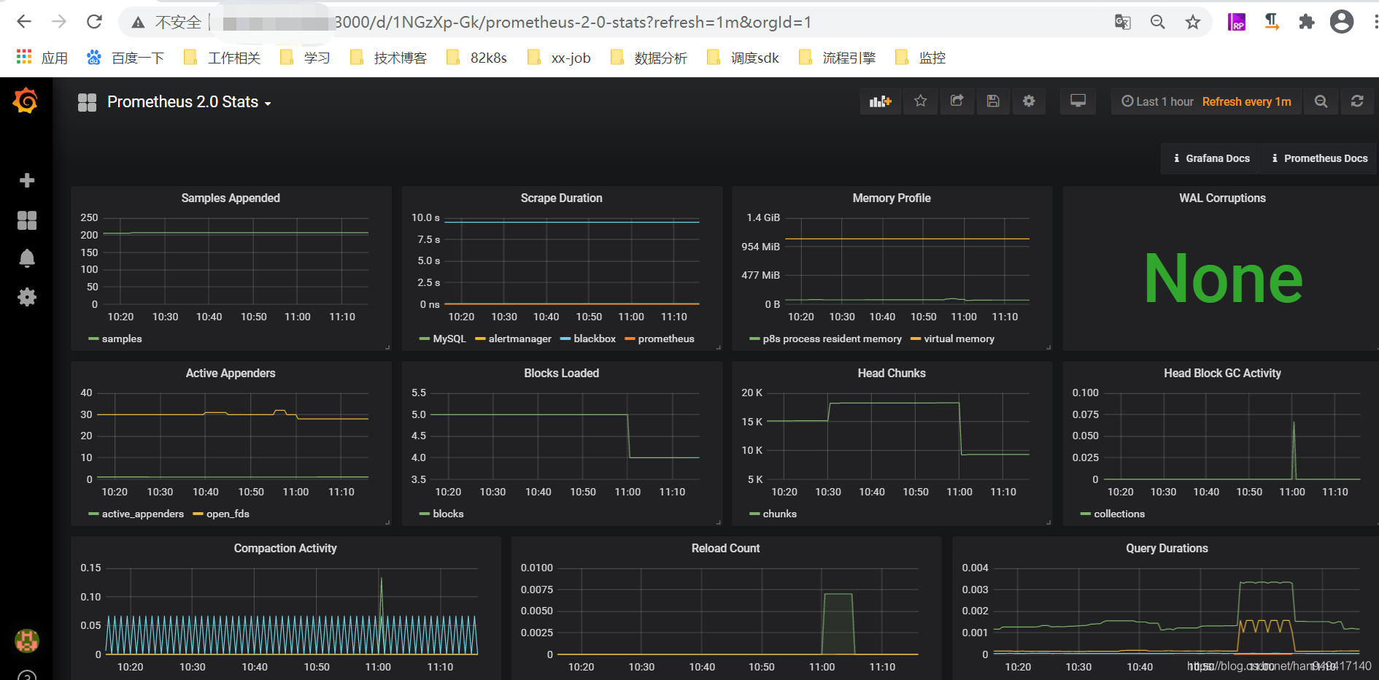Open the Alerting bell icon in sidebar
1379x680 pixels.
pos(27,258)
